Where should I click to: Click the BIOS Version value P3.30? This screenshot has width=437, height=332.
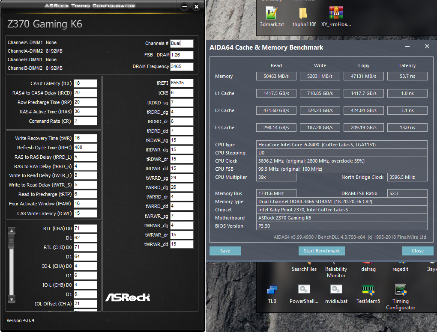tap(342, 226)
